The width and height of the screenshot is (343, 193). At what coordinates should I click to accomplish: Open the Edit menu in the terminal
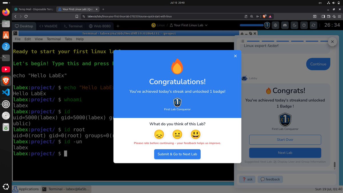point(28,39)
